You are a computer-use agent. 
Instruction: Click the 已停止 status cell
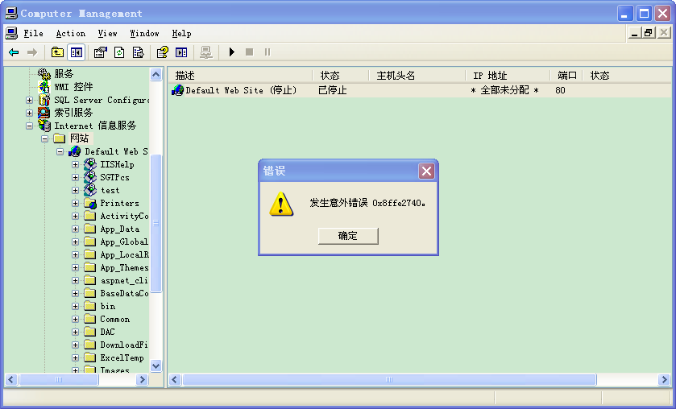pyautogui.click(x=333, y=90)
